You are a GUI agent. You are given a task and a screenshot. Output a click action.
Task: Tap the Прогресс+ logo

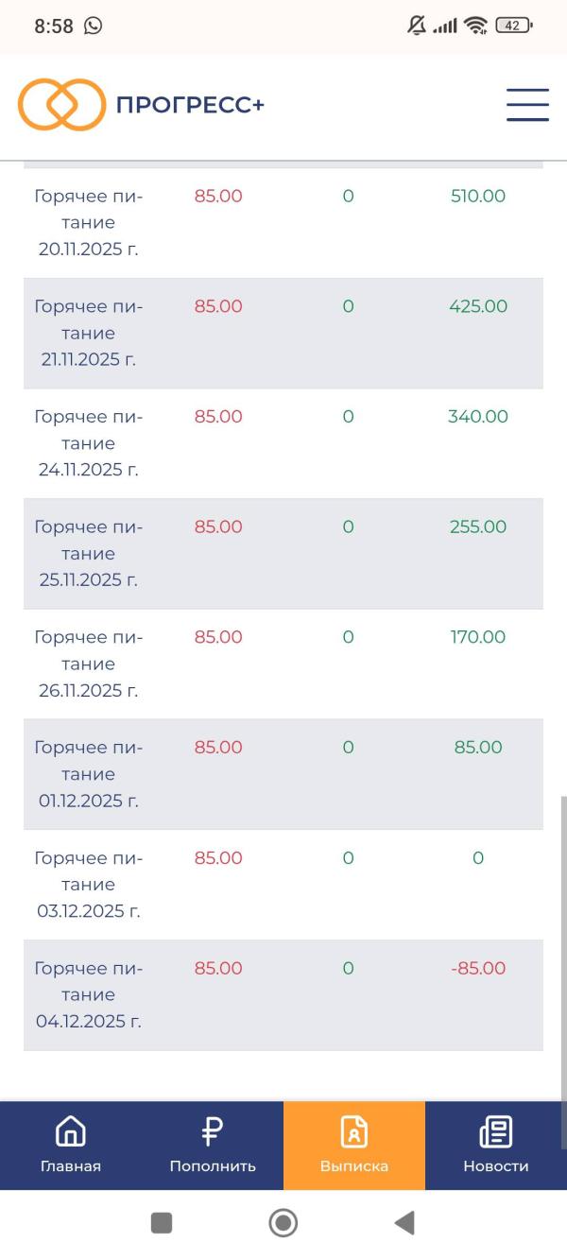click(142, 104)
